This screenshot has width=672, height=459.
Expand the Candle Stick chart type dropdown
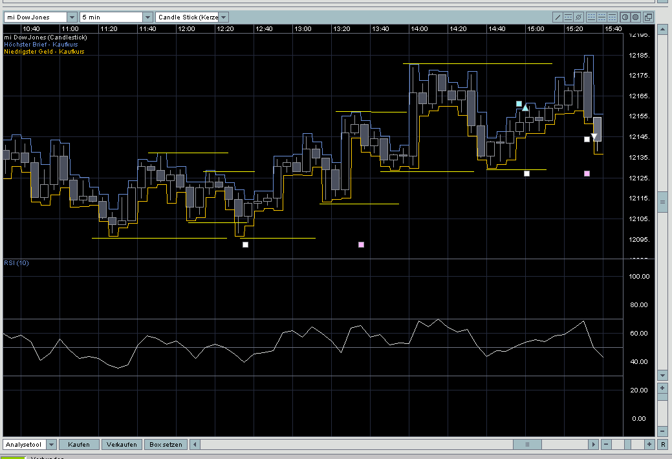(223, 17)
